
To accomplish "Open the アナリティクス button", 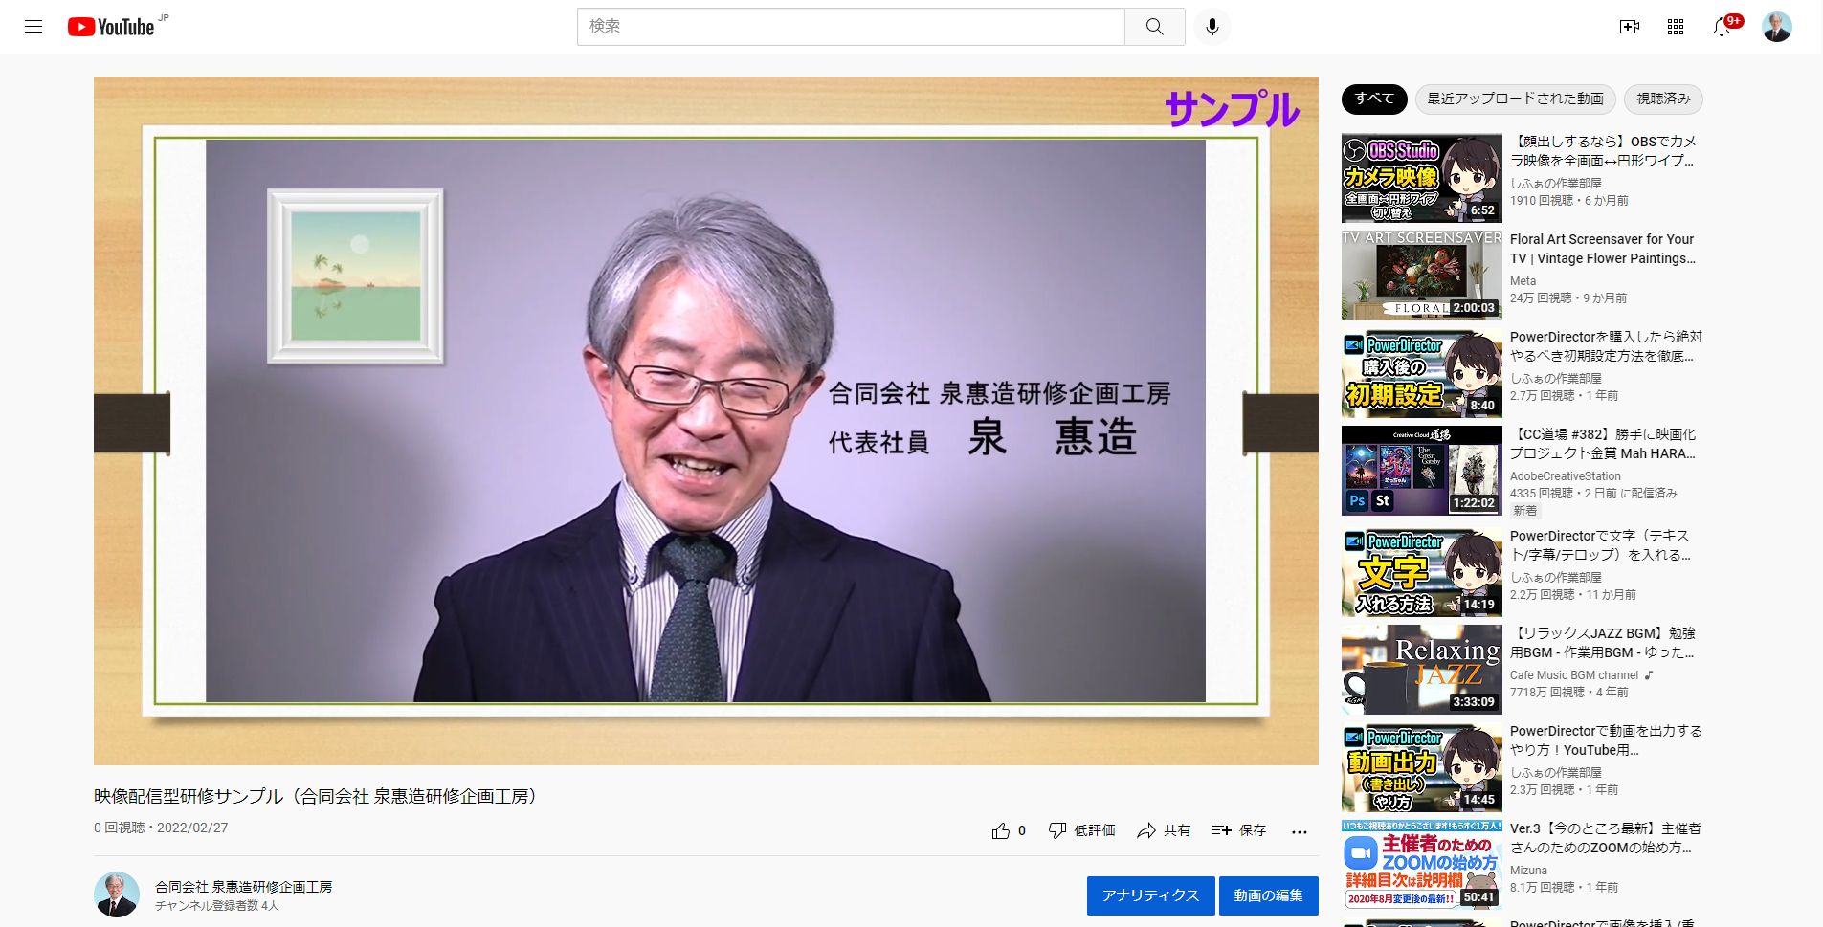I will pyautogui.click(x=1150, y=895).
